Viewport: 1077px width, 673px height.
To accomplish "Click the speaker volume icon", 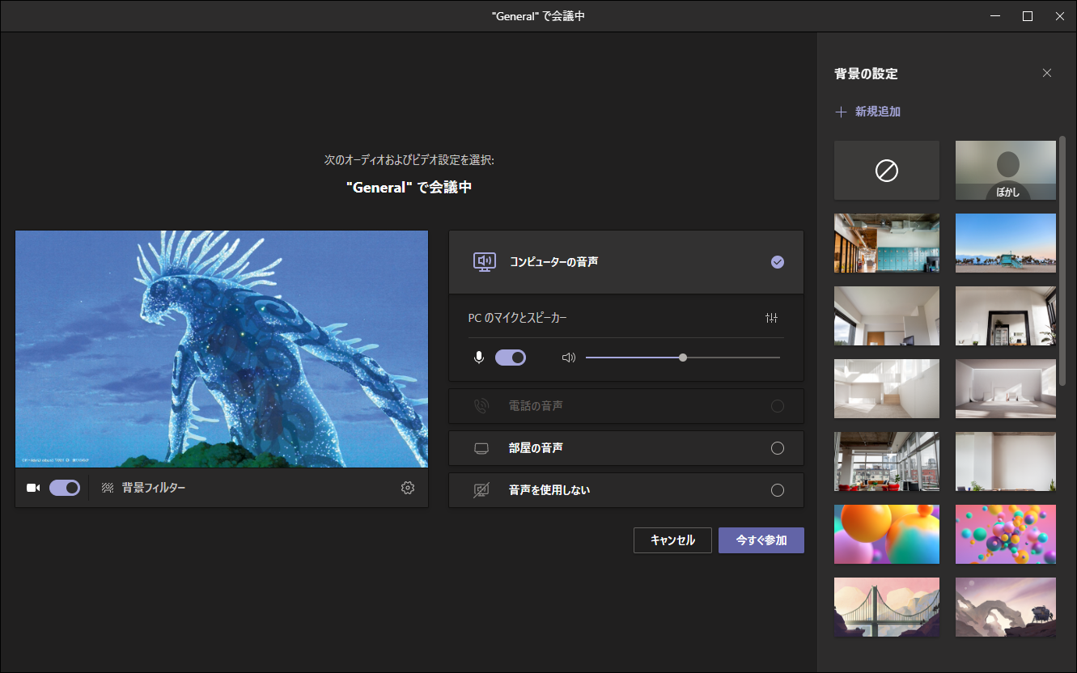I will coord(568,358).
